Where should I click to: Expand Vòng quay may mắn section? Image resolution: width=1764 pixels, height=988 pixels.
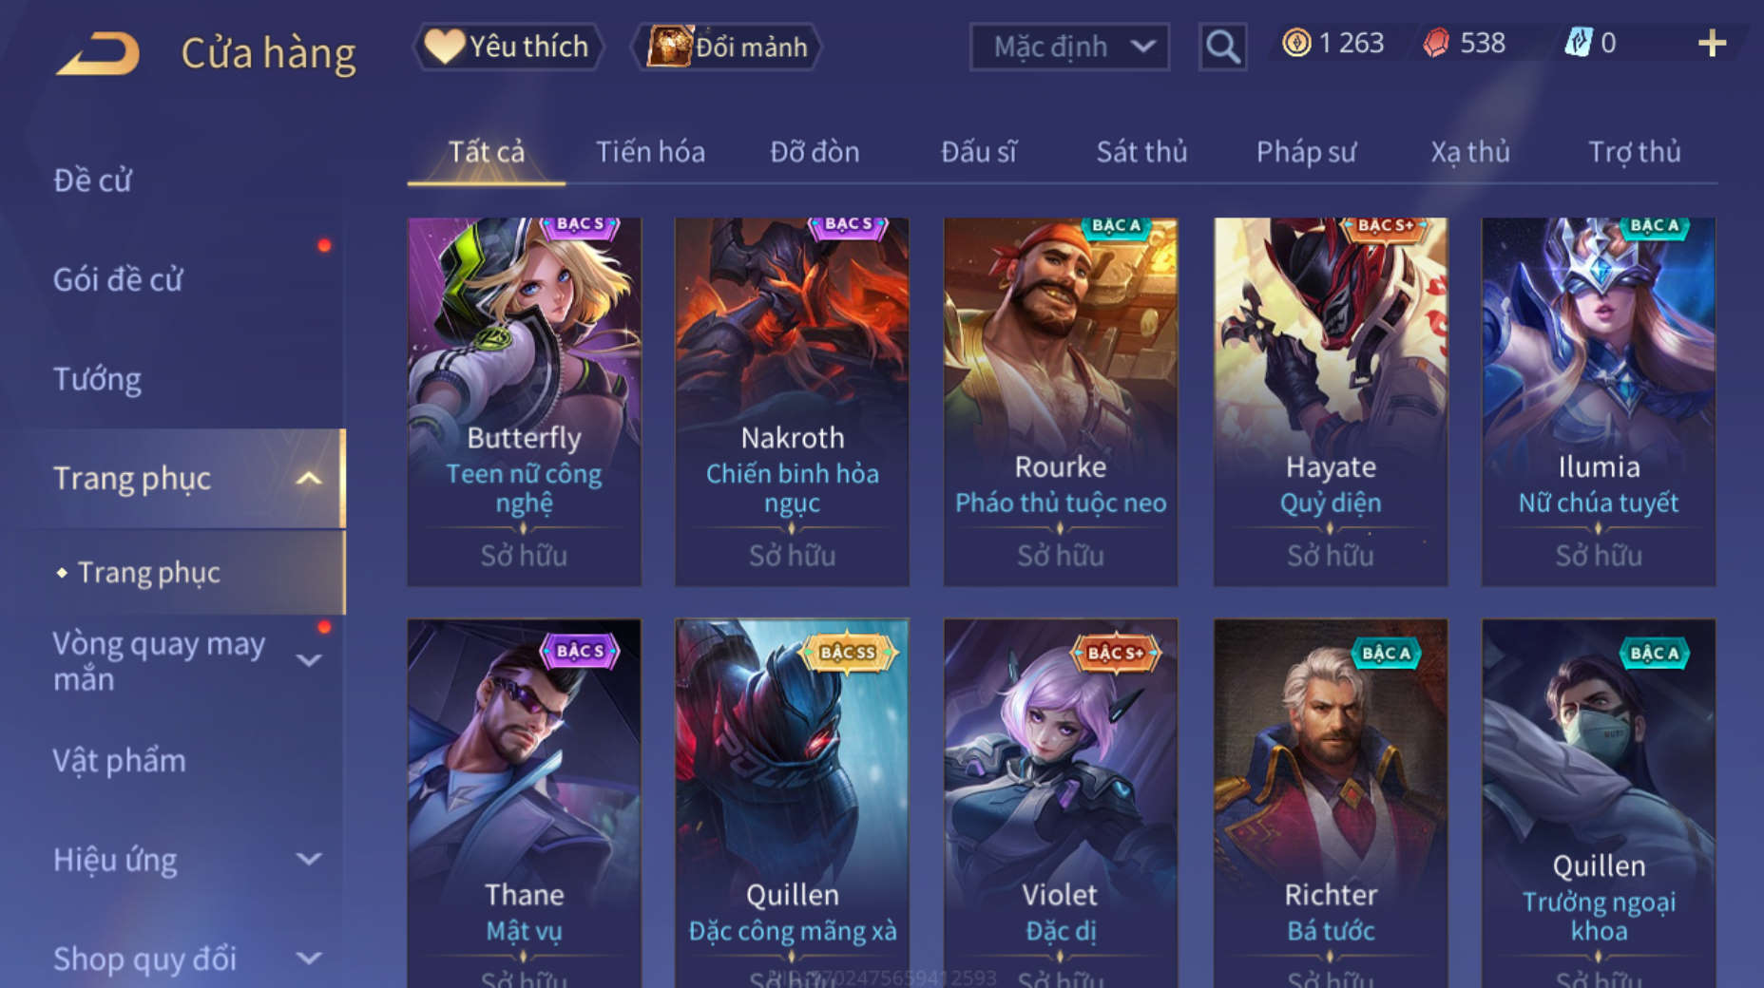tap(309, 659)
